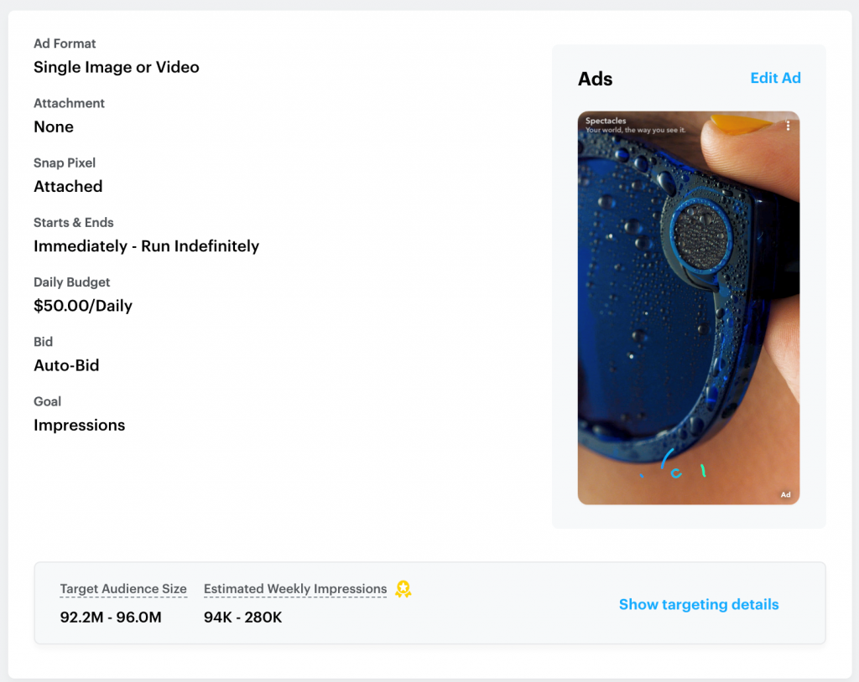The width and height of the screenshot is (859, 682).
Task: Click the Single Image or Video format
Action: tap(116, 67)
